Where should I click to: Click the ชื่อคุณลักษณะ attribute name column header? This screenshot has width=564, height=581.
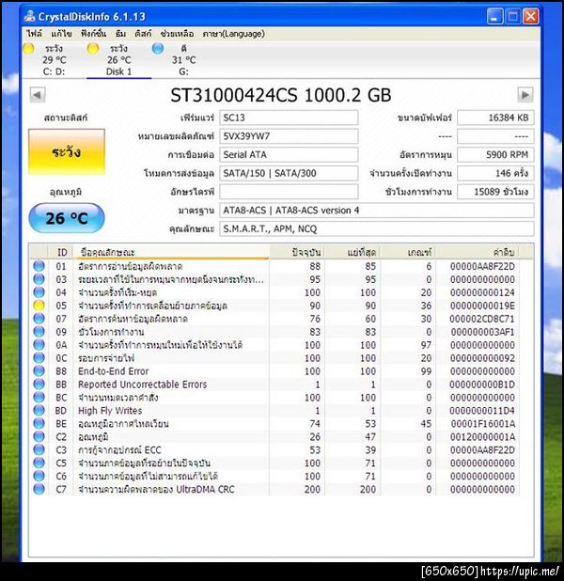pyautogui.click(x=171, y=252)
